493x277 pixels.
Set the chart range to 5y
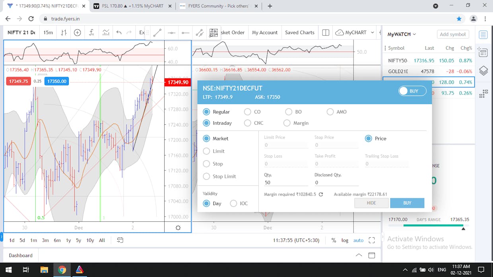pos(79,240)
